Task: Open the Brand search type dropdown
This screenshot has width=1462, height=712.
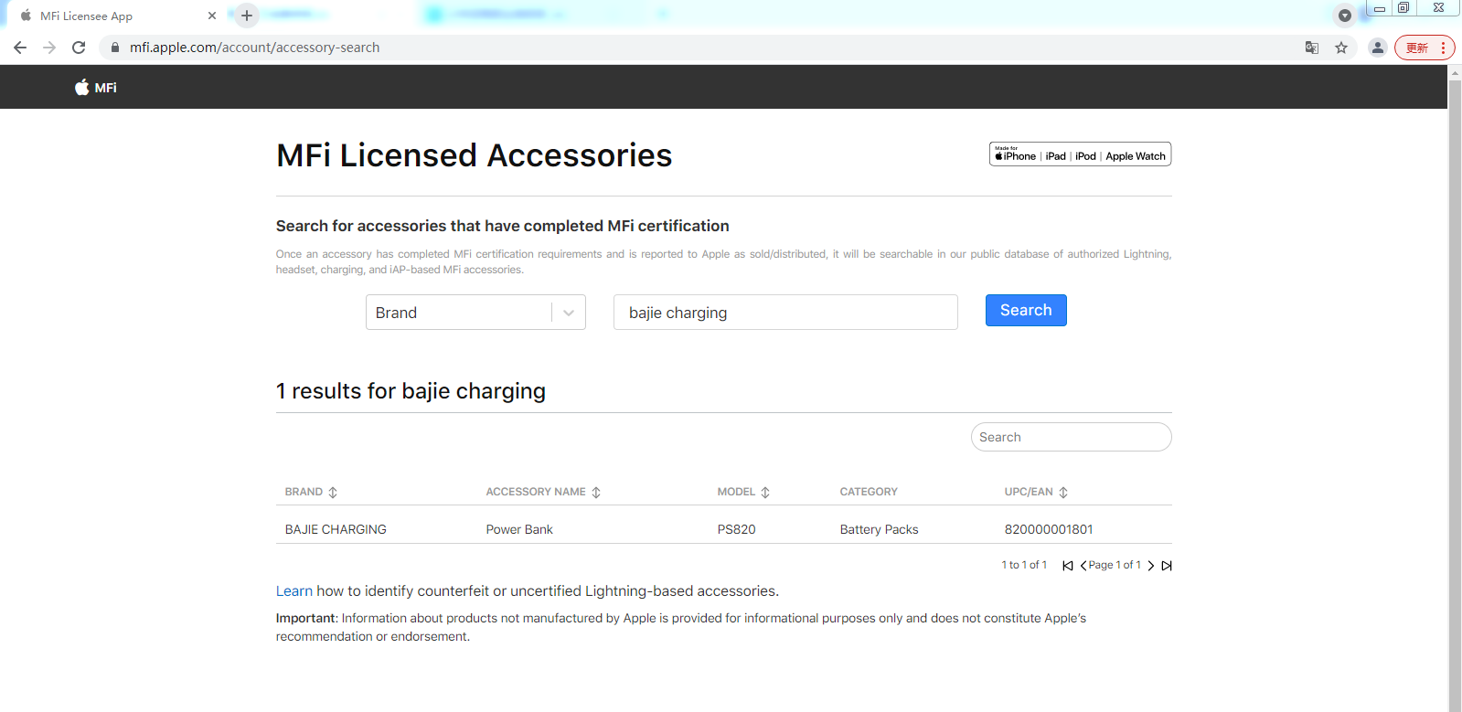Action: (475, 313)
